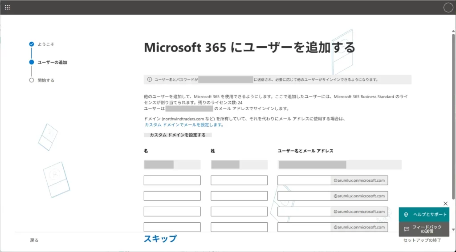The image size is (456, 252).
Task: Click the chat icon on フィードバックの送信
Action: [x=407, y=229]
